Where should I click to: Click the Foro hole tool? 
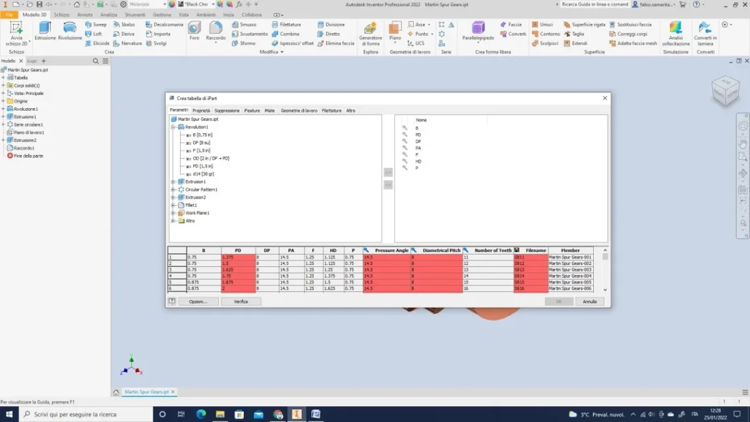194,31
